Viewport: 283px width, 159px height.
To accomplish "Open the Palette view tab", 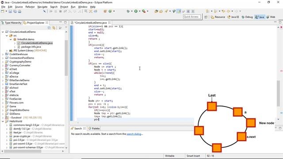I will (94, 129).
